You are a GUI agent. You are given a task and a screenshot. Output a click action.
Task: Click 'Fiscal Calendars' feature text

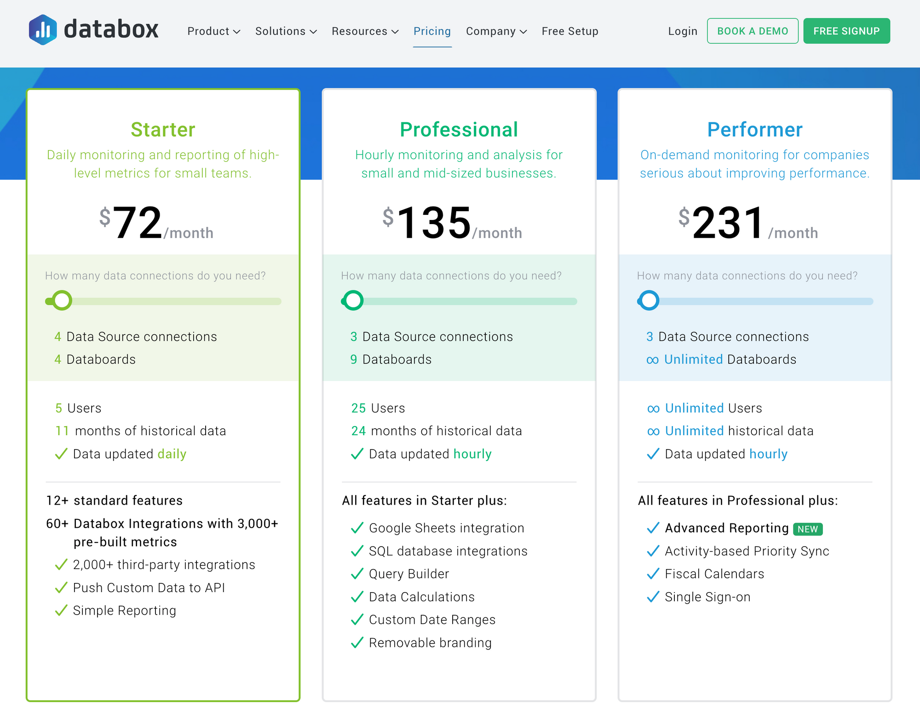(714, 574)
